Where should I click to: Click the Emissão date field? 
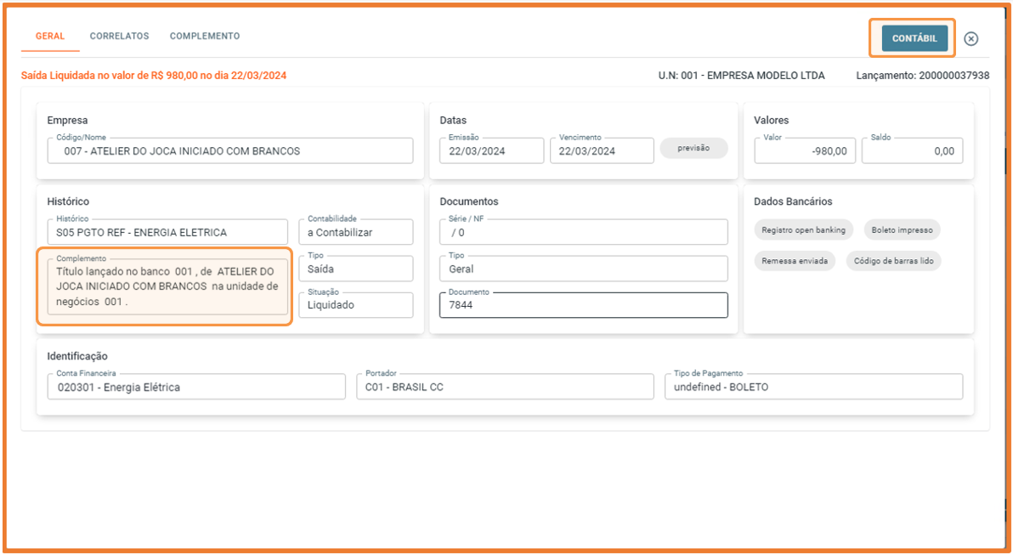pyautogui.click(x=492, y=150)
